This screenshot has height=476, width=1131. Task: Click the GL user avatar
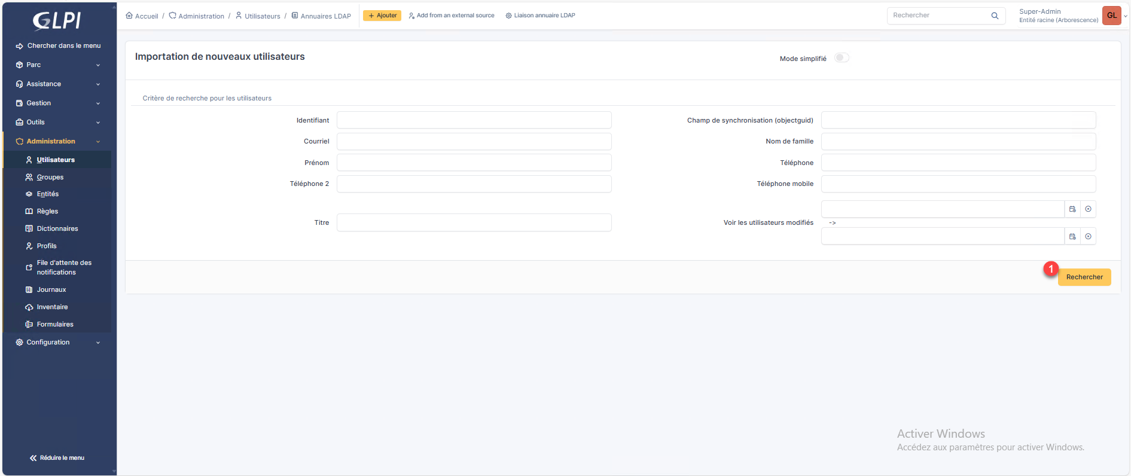click(x=1111, y=16)
